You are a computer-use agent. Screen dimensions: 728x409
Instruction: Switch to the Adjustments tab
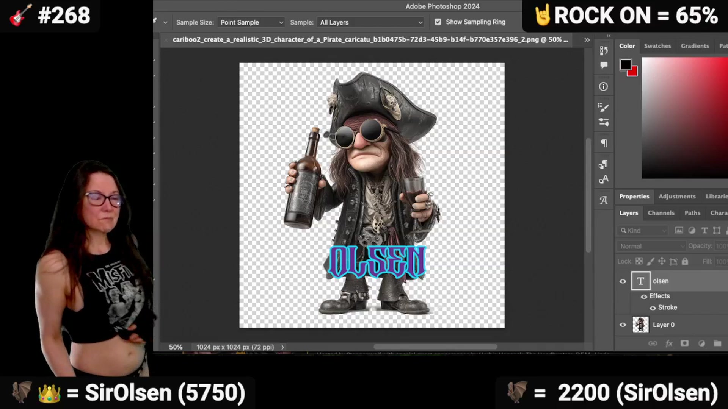[677, 196]
